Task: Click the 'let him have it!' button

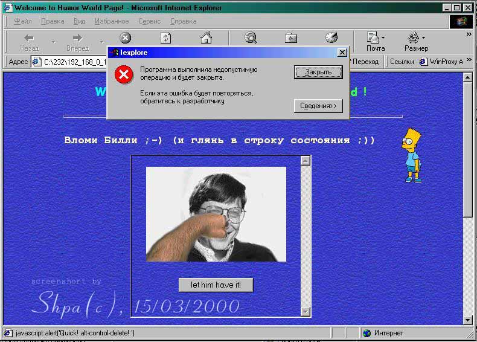Action: 216,285
